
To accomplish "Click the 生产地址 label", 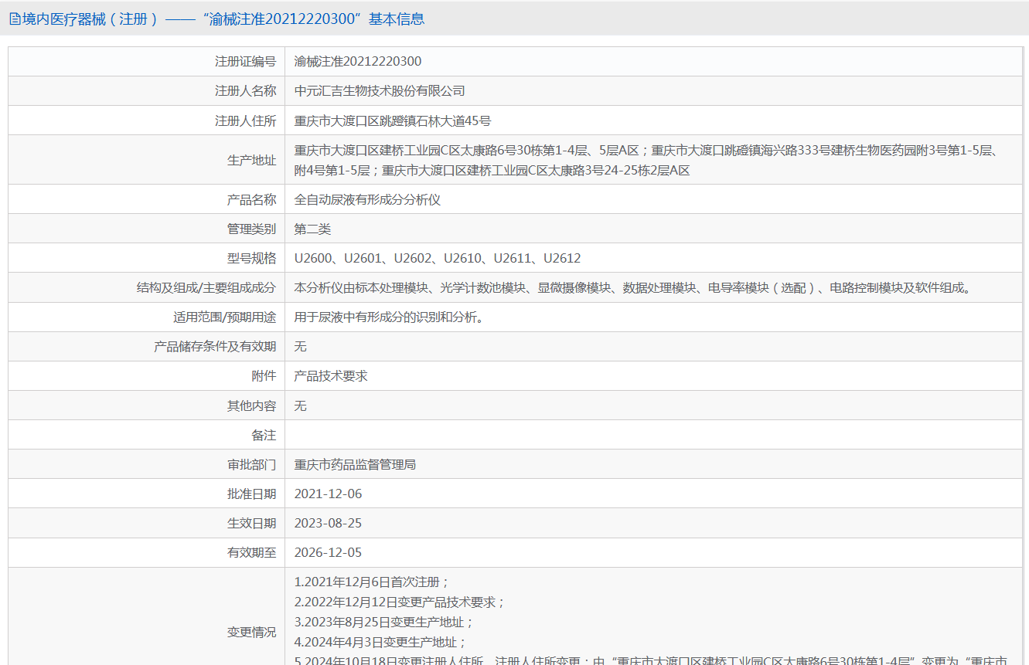I will coord(251,160).
